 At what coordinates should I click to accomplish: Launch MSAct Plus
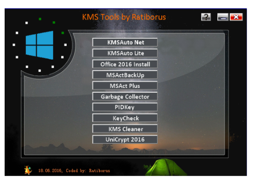(x=125, y=86)
